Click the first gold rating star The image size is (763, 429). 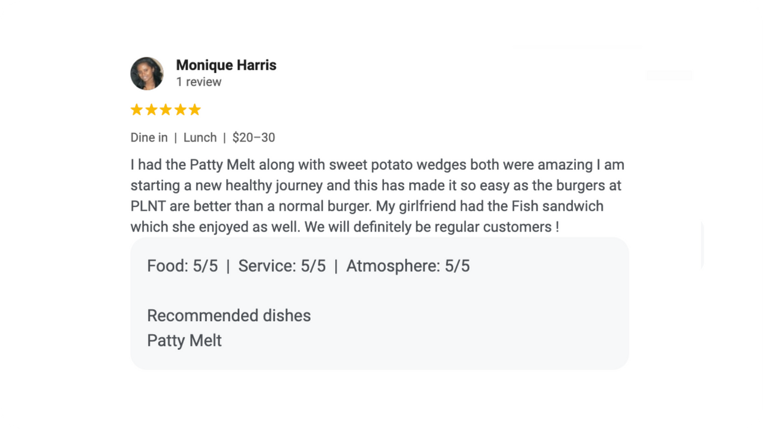136,110
